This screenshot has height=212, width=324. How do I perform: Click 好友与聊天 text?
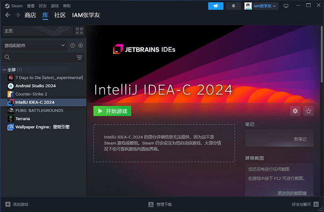pyautogui.click(x=301, y=204)
